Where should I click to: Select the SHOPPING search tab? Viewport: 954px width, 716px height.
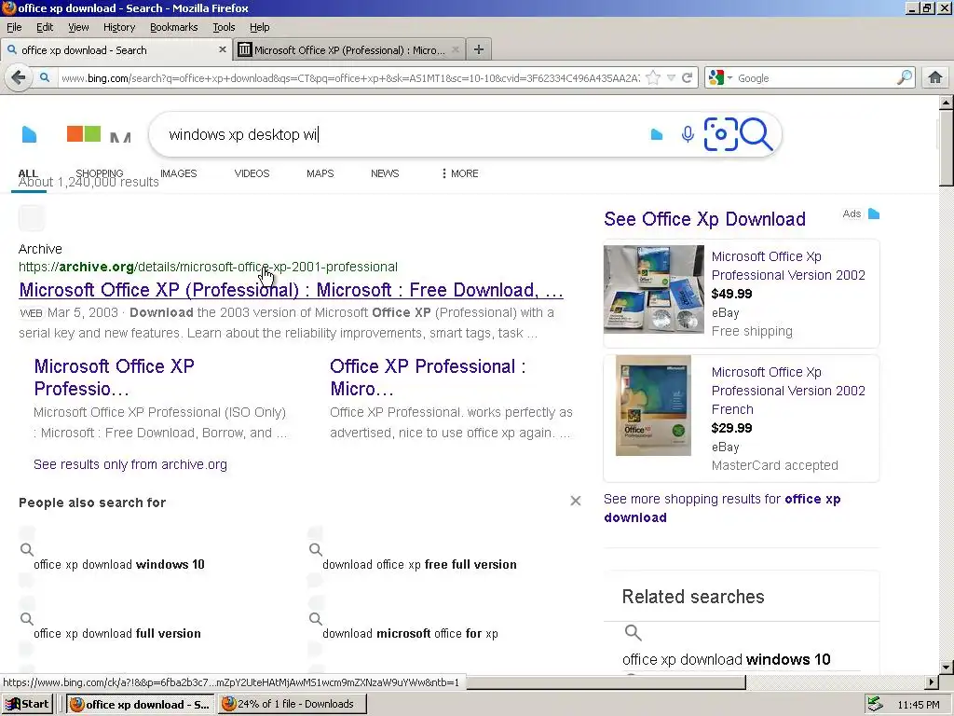[x=99, y=173]
